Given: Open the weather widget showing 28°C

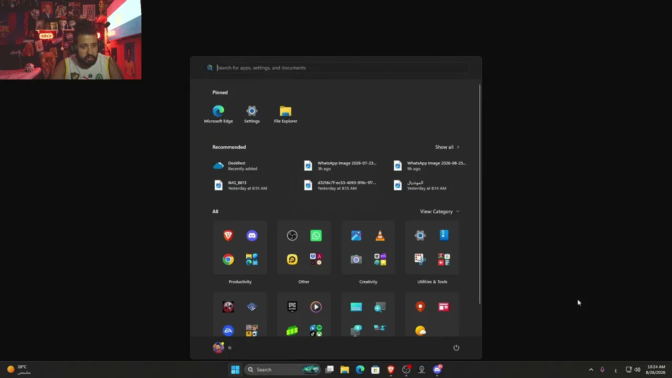Looking at the screenshot, I should (x=18, y=370).
